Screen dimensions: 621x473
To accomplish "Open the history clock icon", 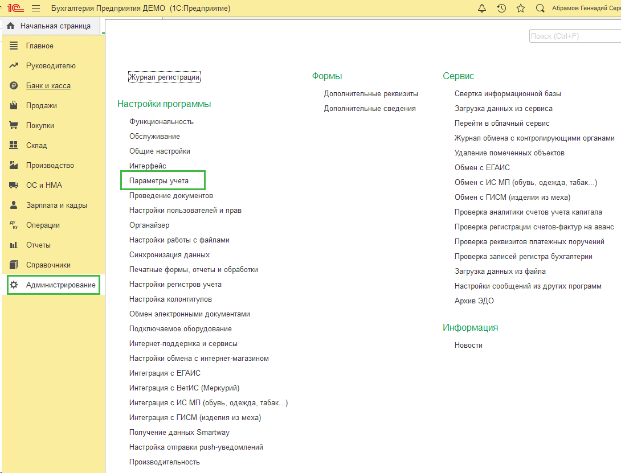I will [x=501, y=9].
